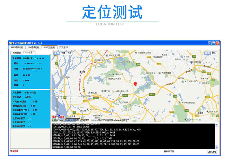
Task: Click the 佛子坳 POI icon
Action: (x=102, y=91)
